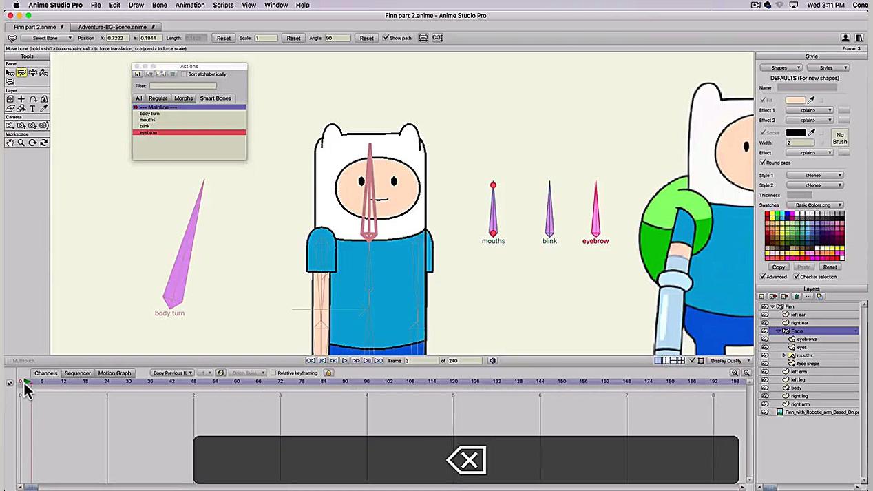Click the No Brush button

click(x=839, y=138)
